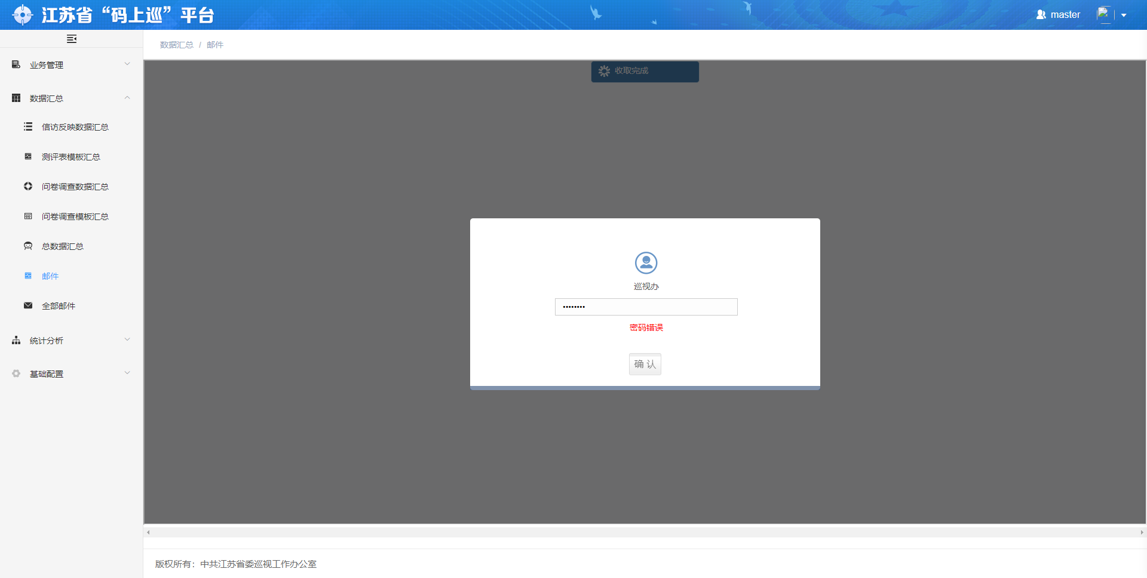
Task: Click the 数据汇总 sidebar label
Action: point(47,98)
